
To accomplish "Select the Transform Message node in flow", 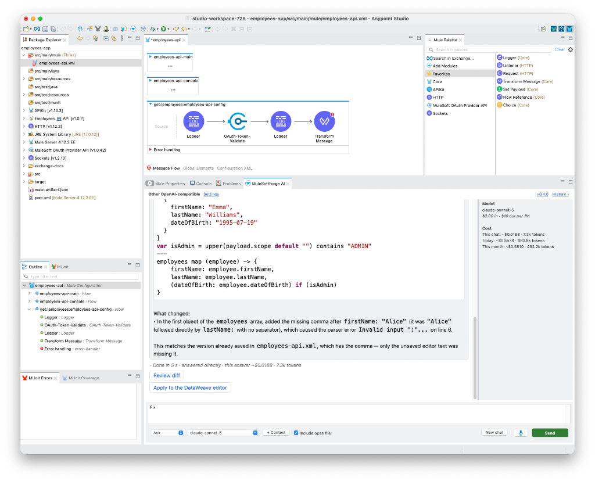I will [324, 121].
